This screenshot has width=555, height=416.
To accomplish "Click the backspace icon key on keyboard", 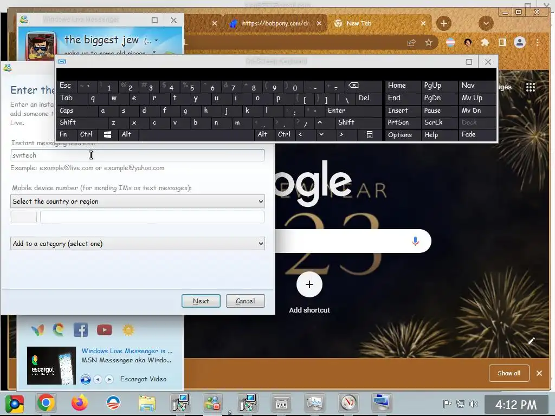I will (364, 86).
